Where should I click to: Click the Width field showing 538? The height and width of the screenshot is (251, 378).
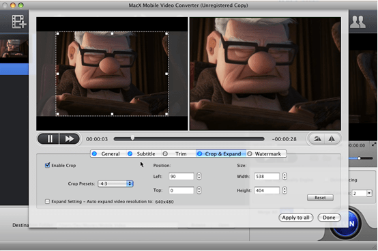coord(267,177)
